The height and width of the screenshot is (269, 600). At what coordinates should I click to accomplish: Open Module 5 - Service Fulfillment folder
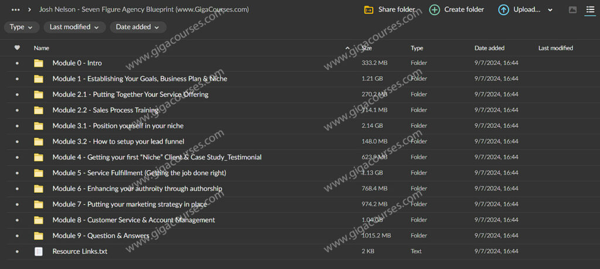coord(139,173)
